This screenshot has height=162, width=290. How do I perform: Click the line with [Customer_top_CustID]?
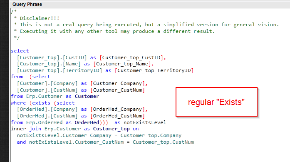point(92,57)
